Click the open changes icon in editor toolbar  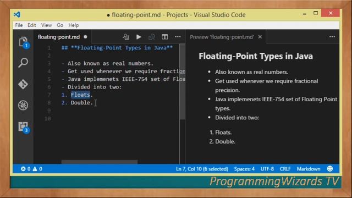click(x=126, y=37)
